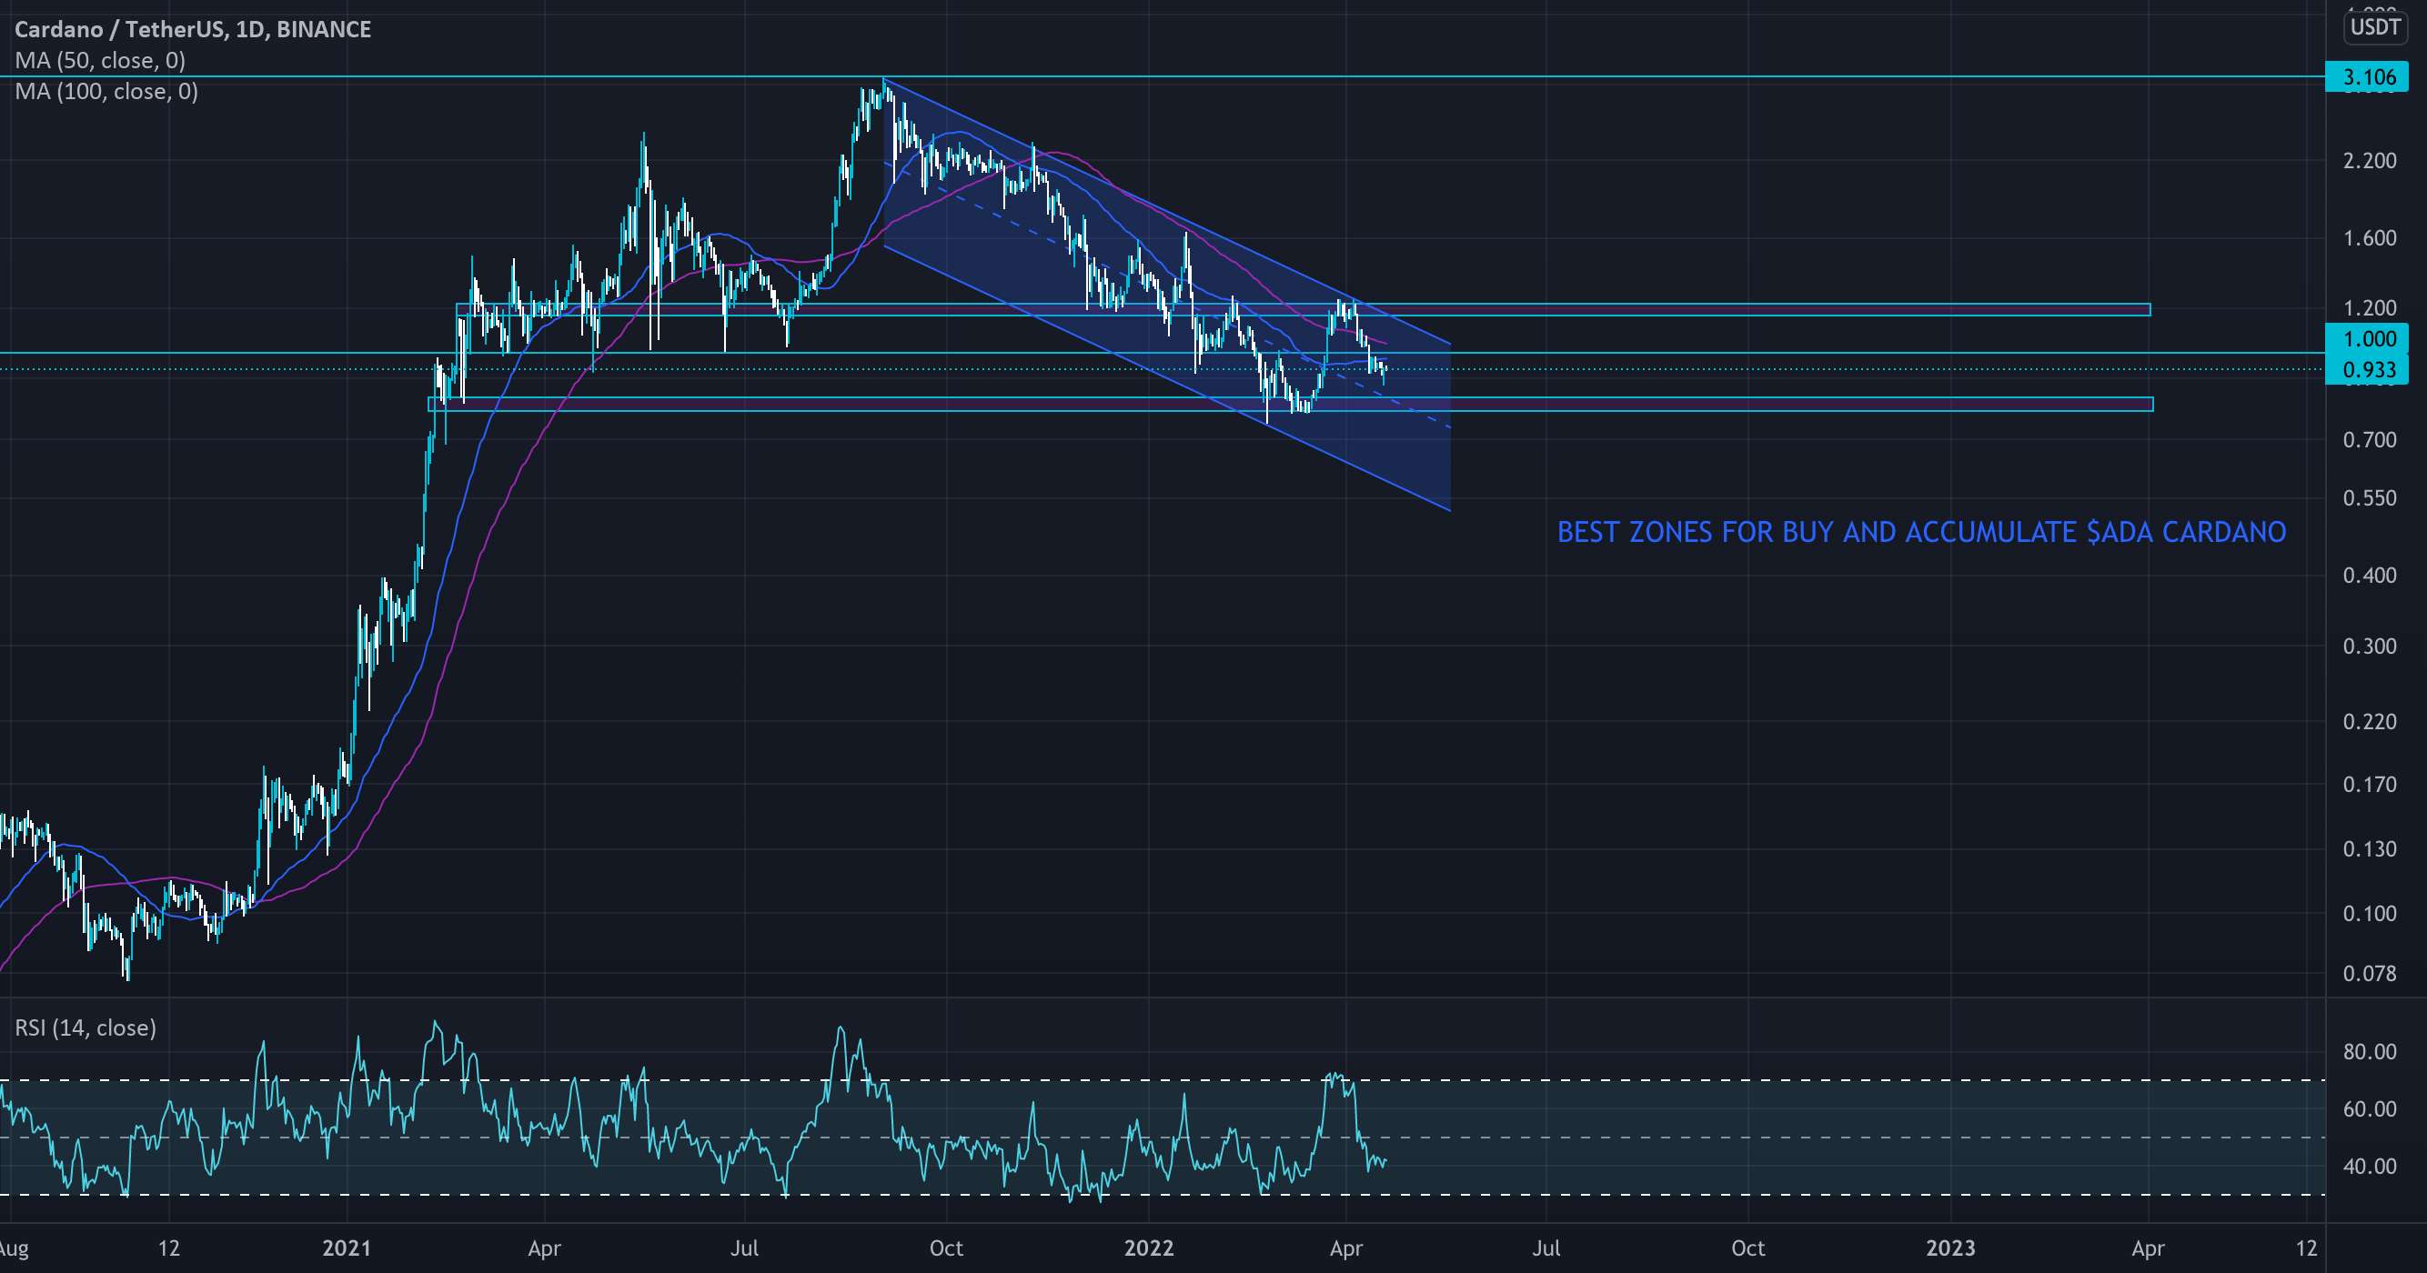Click the 2.200 price axis value
Screen dimensions: 2427x1273
tap(2370, 161)
